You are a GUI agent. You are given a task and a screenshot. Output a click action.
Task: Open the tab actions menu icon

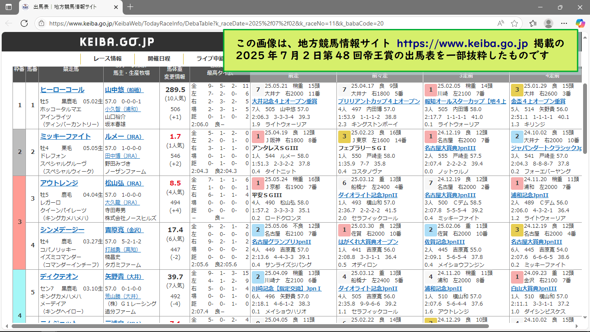click(9, 7)
